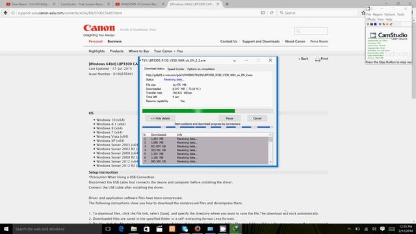Close the WINDOWS 10 Screen Rec tab
The height and width of the screenshot is (234, 416).
click(163, 4)
